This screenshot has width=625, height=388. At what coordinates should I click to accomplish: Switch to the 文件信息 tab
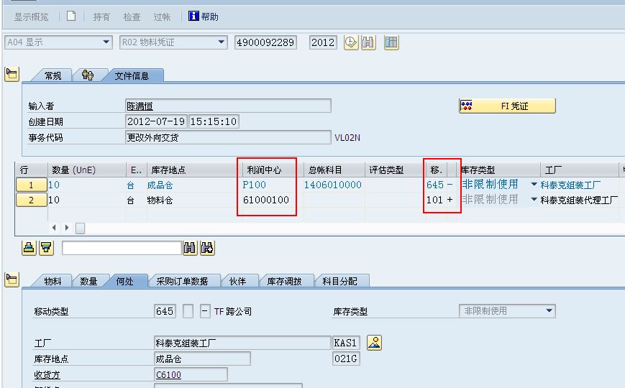[x=132, y=75]
